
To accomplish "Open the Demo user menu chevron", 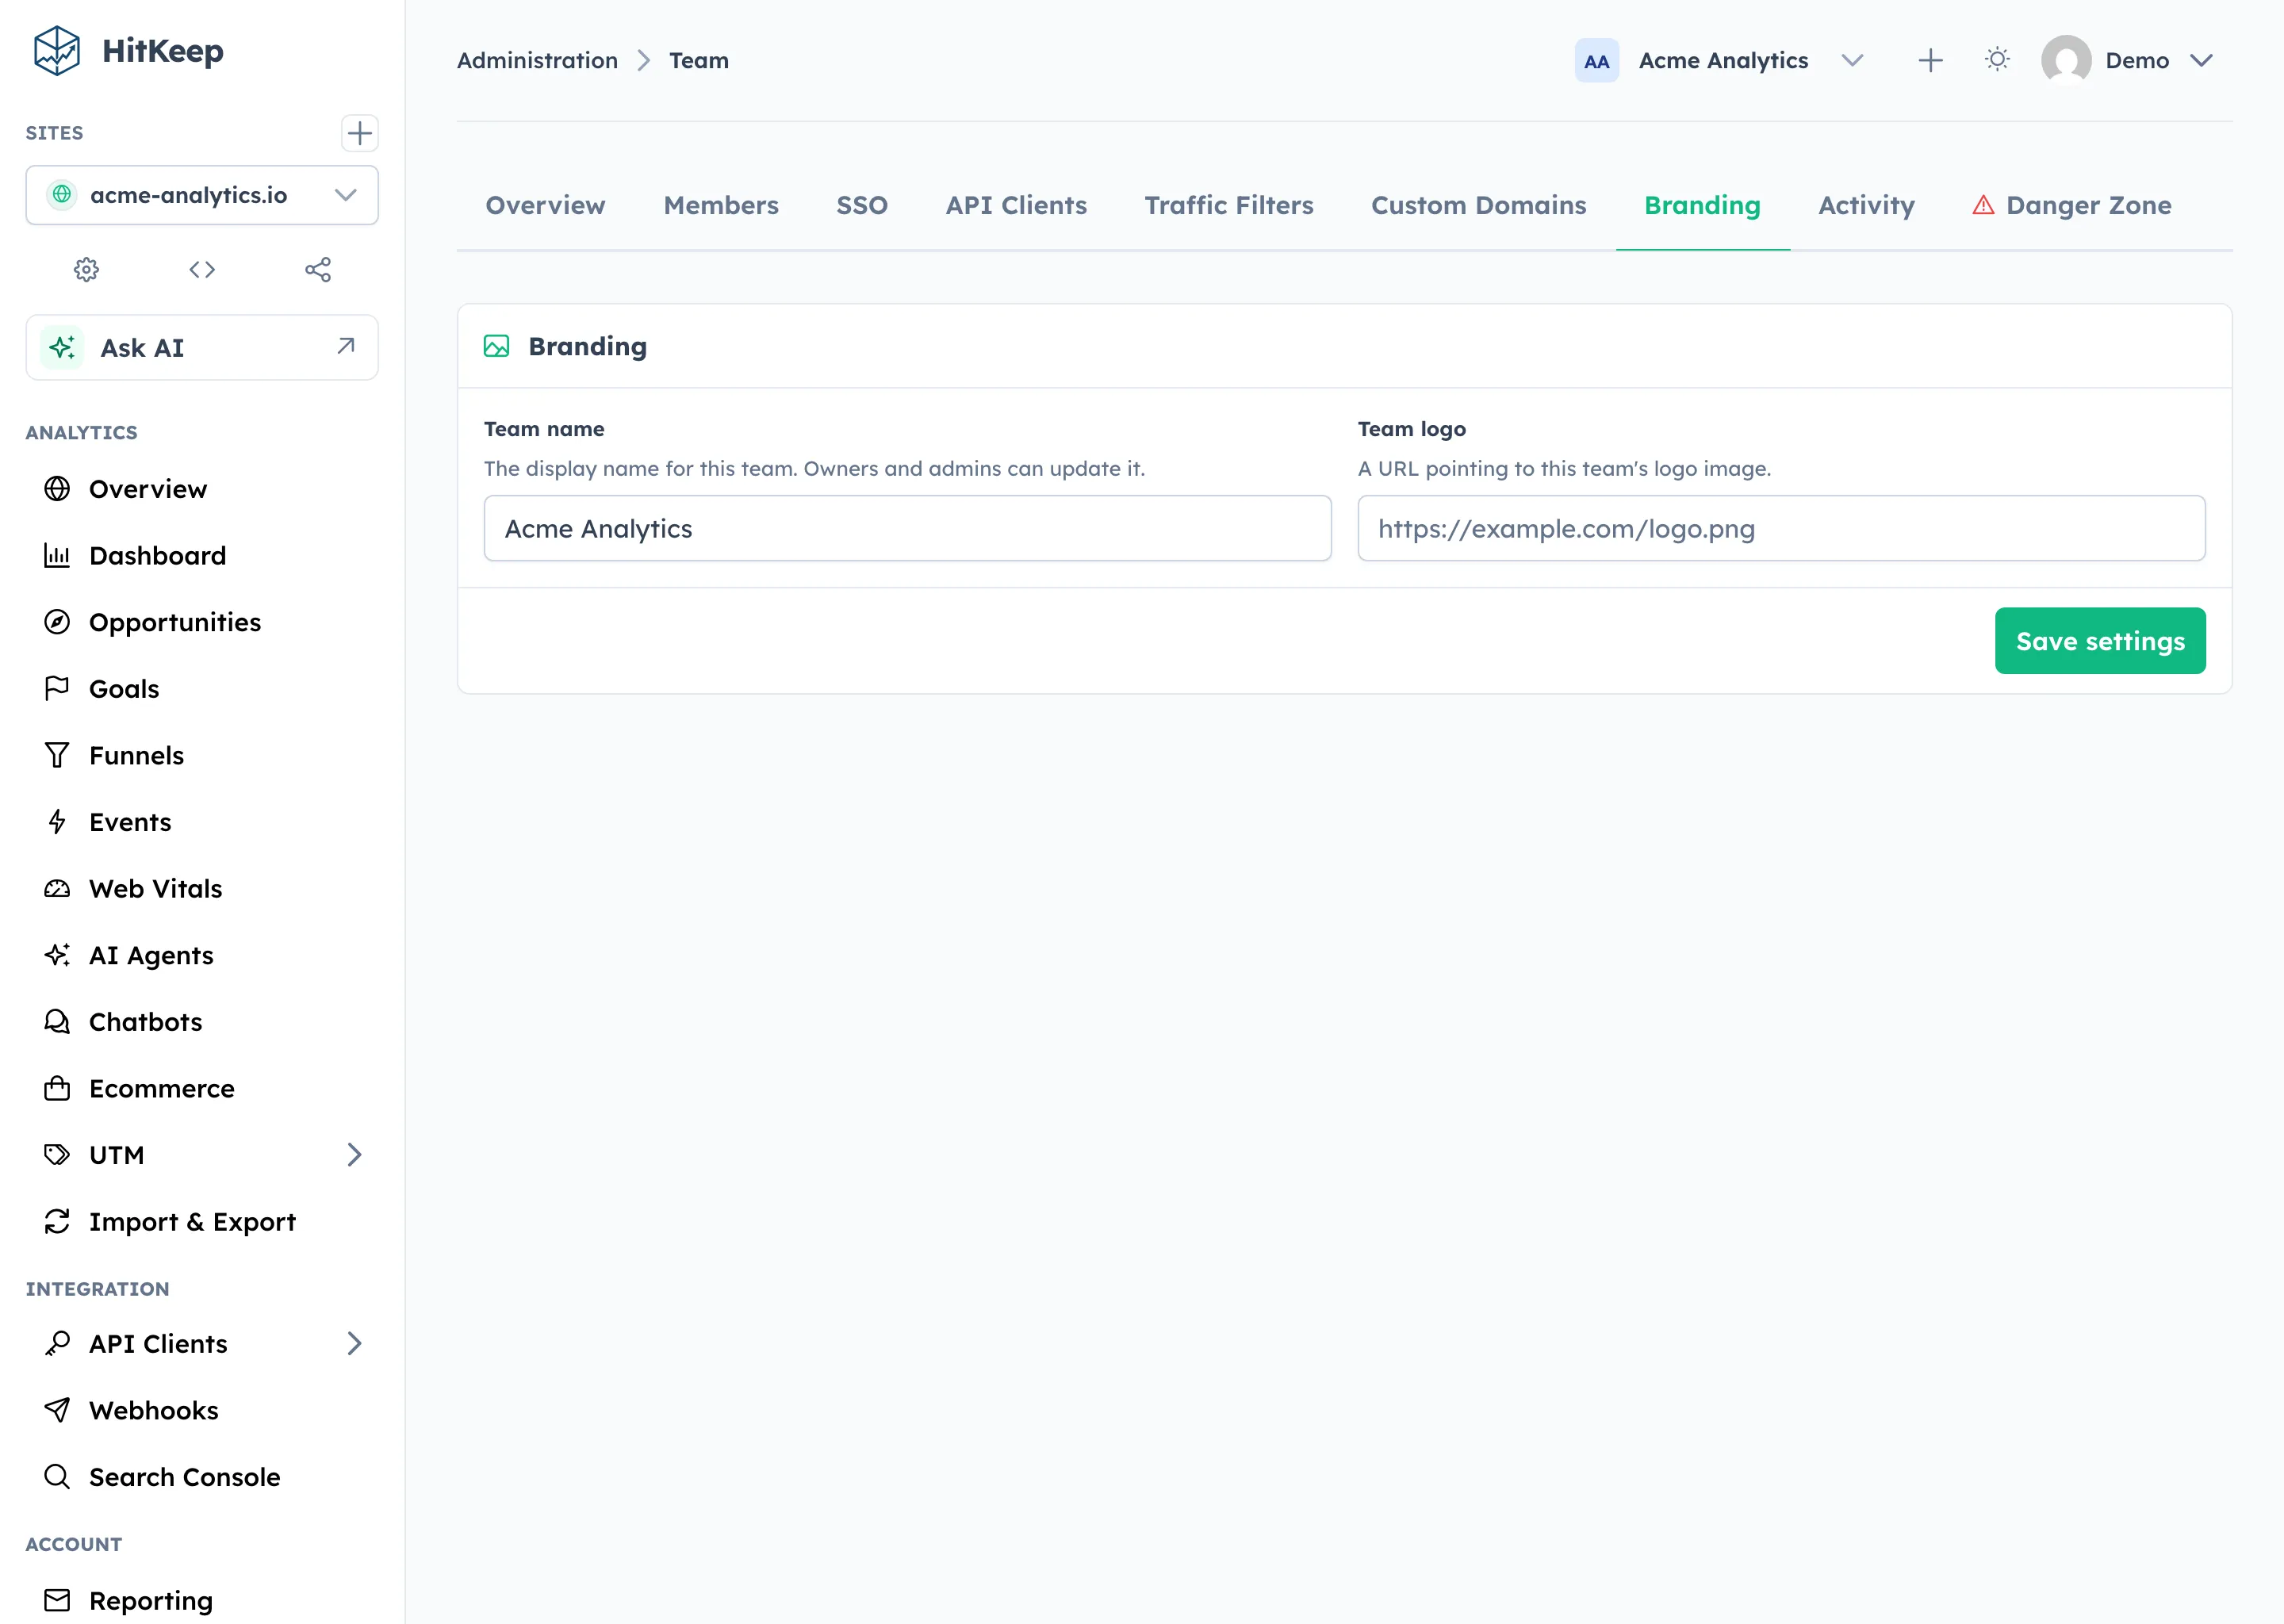I will click(x=2201, y=60).
